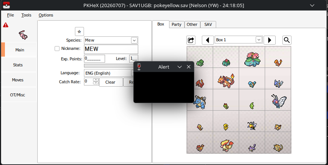Screen dimensions: 328x165
Task: Open the OT/Misc editor page
Action: [x=18, y=95]
